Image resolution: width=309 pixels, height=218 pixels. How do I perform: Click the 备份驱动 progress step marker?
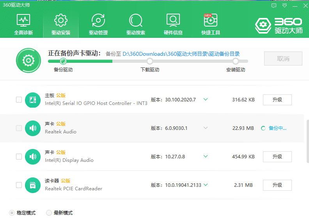(63, 61)
